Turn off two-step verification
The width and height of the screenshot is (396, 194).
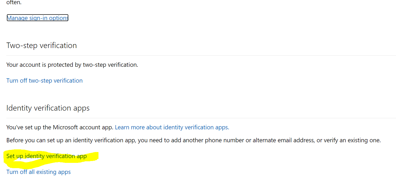(x=44, y=81)
